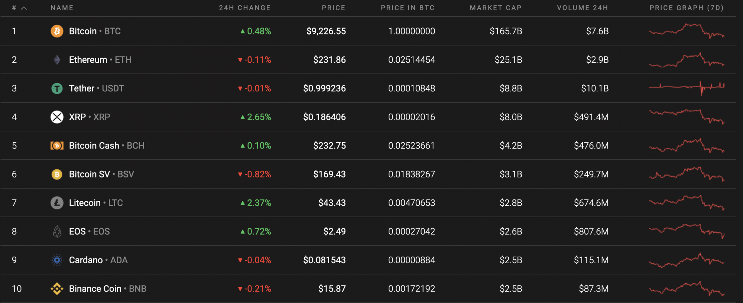Click the EOS logo icon
This screenshot has height=303, width=743.
(57, 231)
